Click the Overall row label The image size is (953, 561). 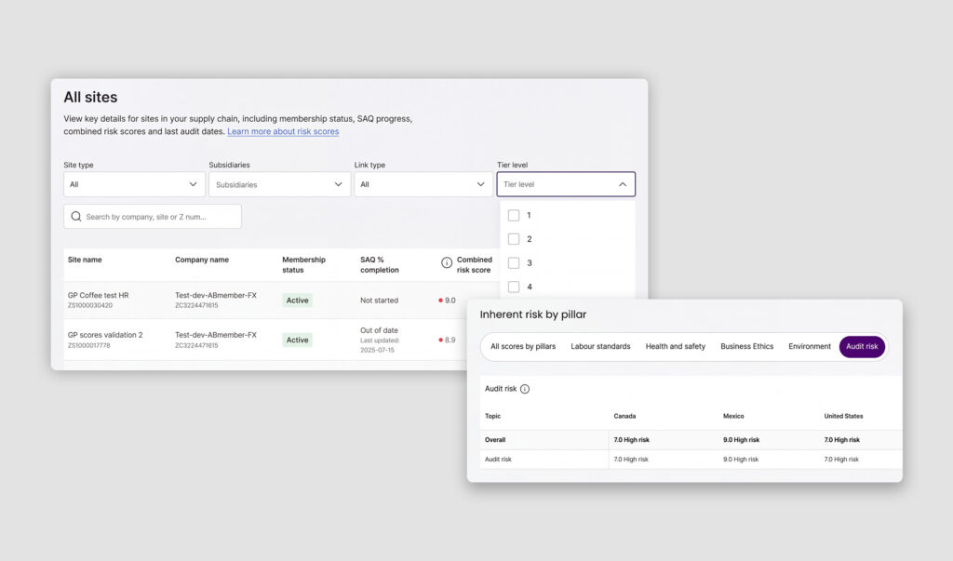[x=495, y=440]
